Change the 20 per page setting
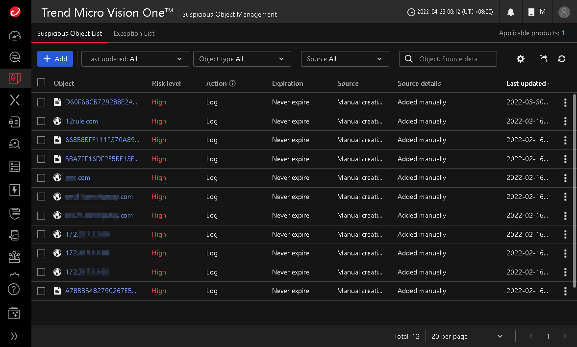The image size is (577, 347). pos(467,336)
